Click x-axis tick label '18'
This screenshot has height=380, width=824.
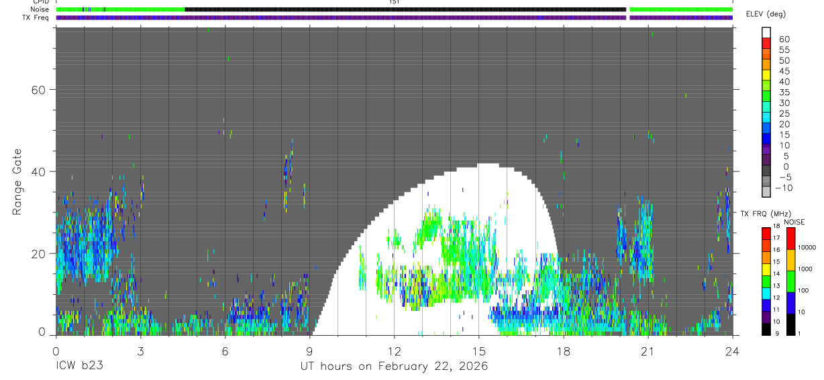tap(563, 352)
